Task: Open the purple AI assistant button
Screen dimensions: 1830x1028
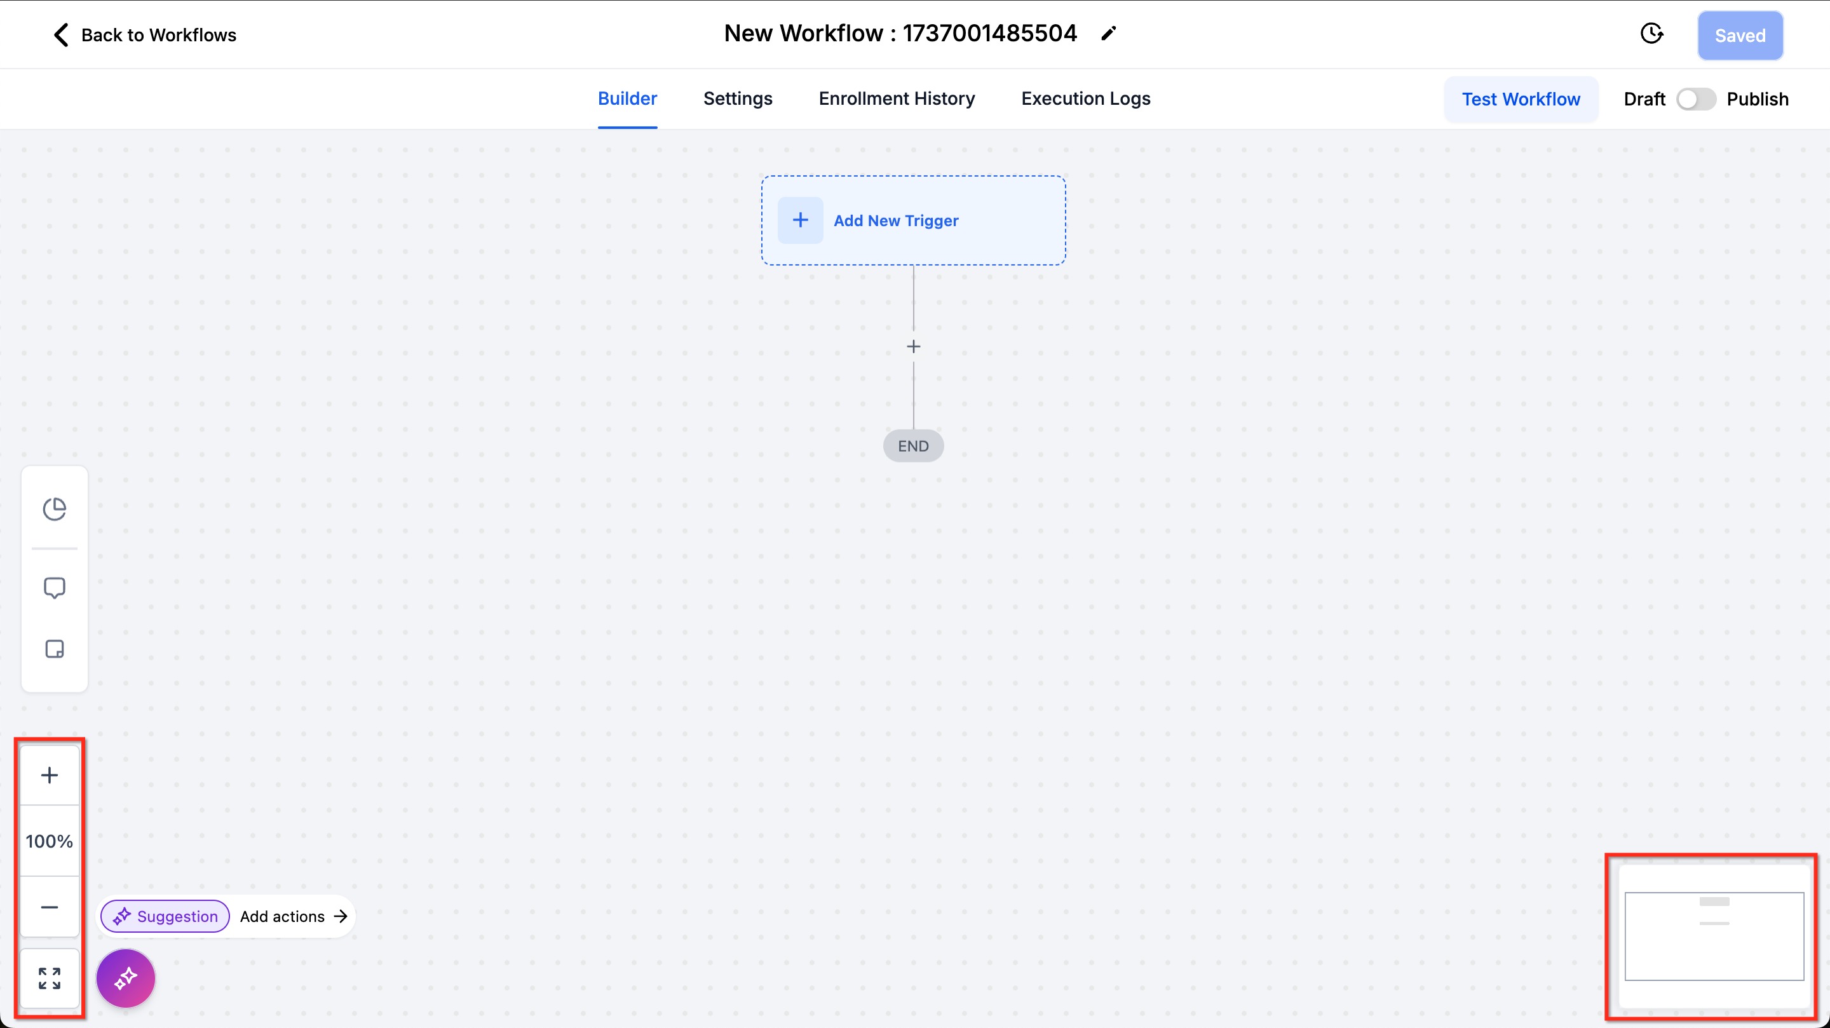Action: click(x=126, y=978)
